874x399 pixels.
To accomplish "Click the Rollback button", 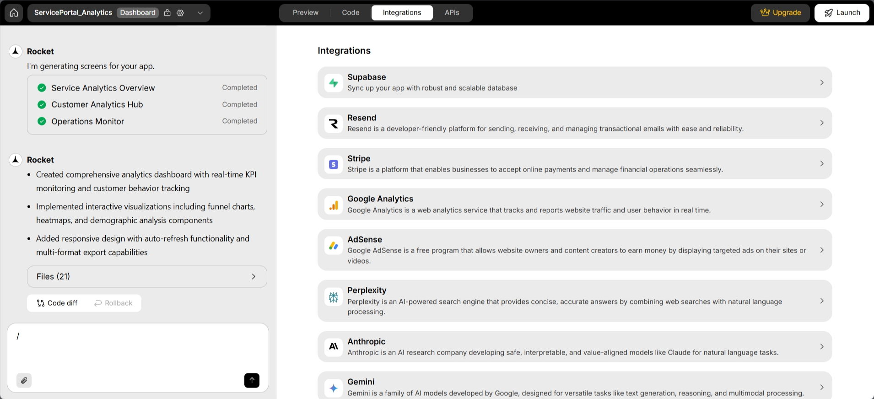I will click(x=113, y=303).
